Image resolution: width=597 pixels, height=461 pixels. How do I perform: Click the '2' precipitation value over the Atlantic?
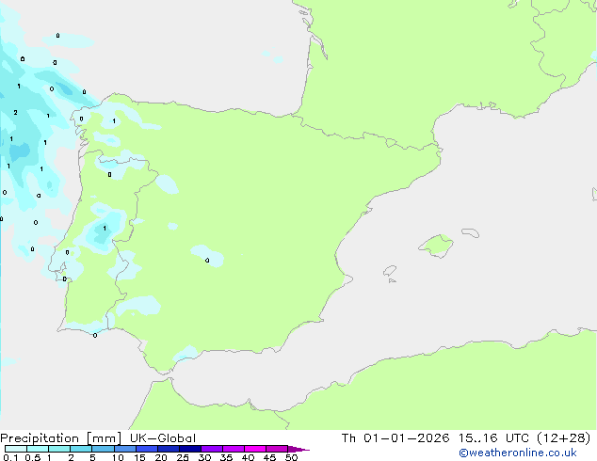pos(16,113)
